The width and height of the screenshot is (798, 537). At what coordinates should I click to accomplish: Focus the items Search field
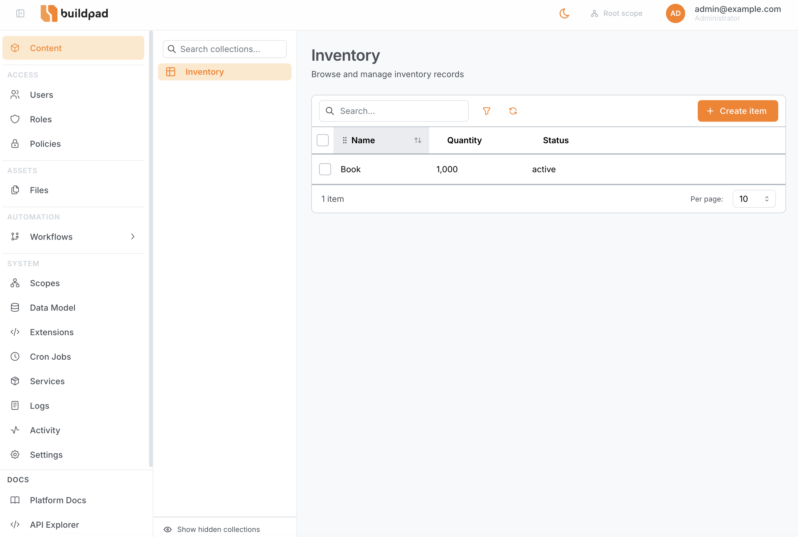[394, 111]
